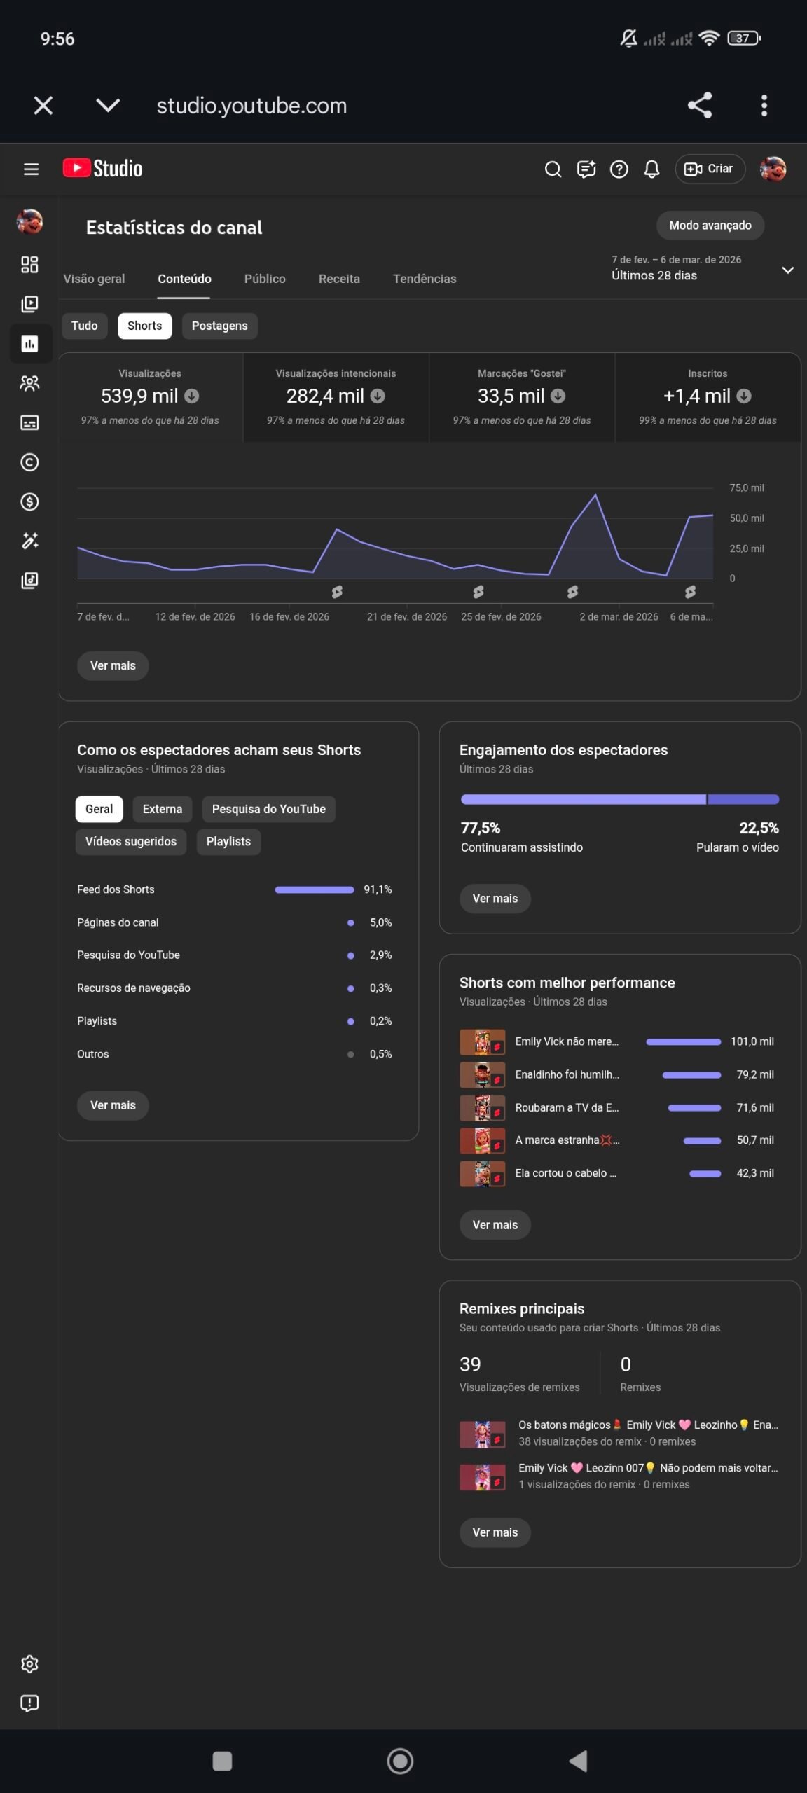Switch to the Público tab

click(265, 279)
